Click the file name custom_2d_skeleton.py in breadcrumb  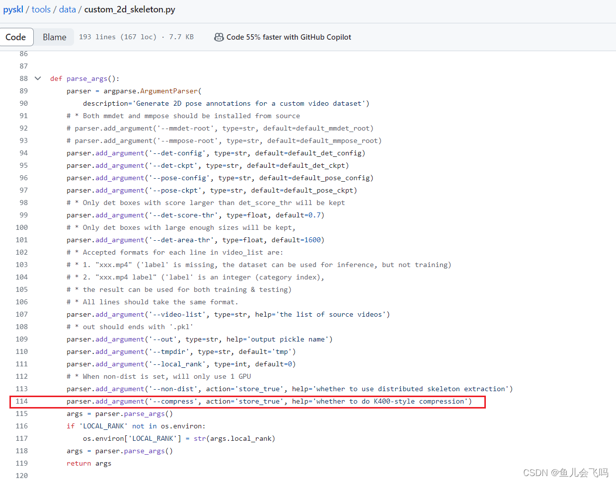(x=129, y=9)
